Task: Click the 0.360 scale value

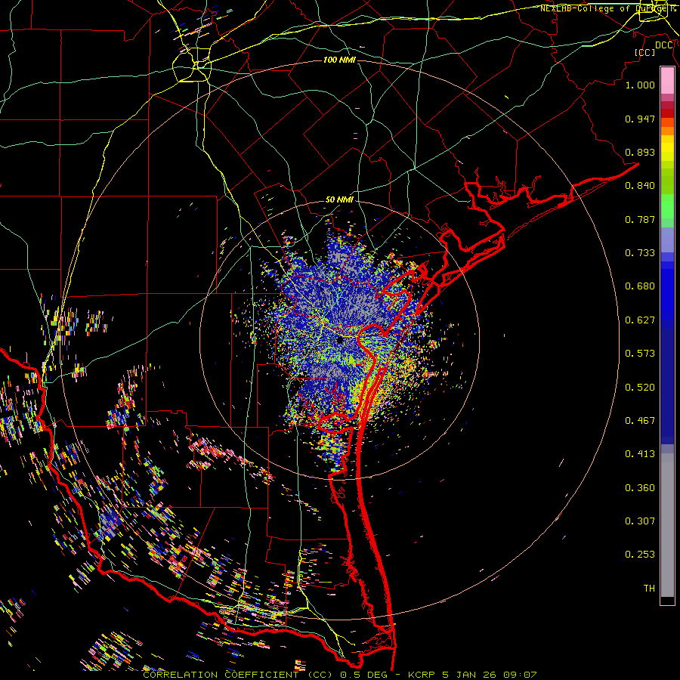Action: coord(640,488)
